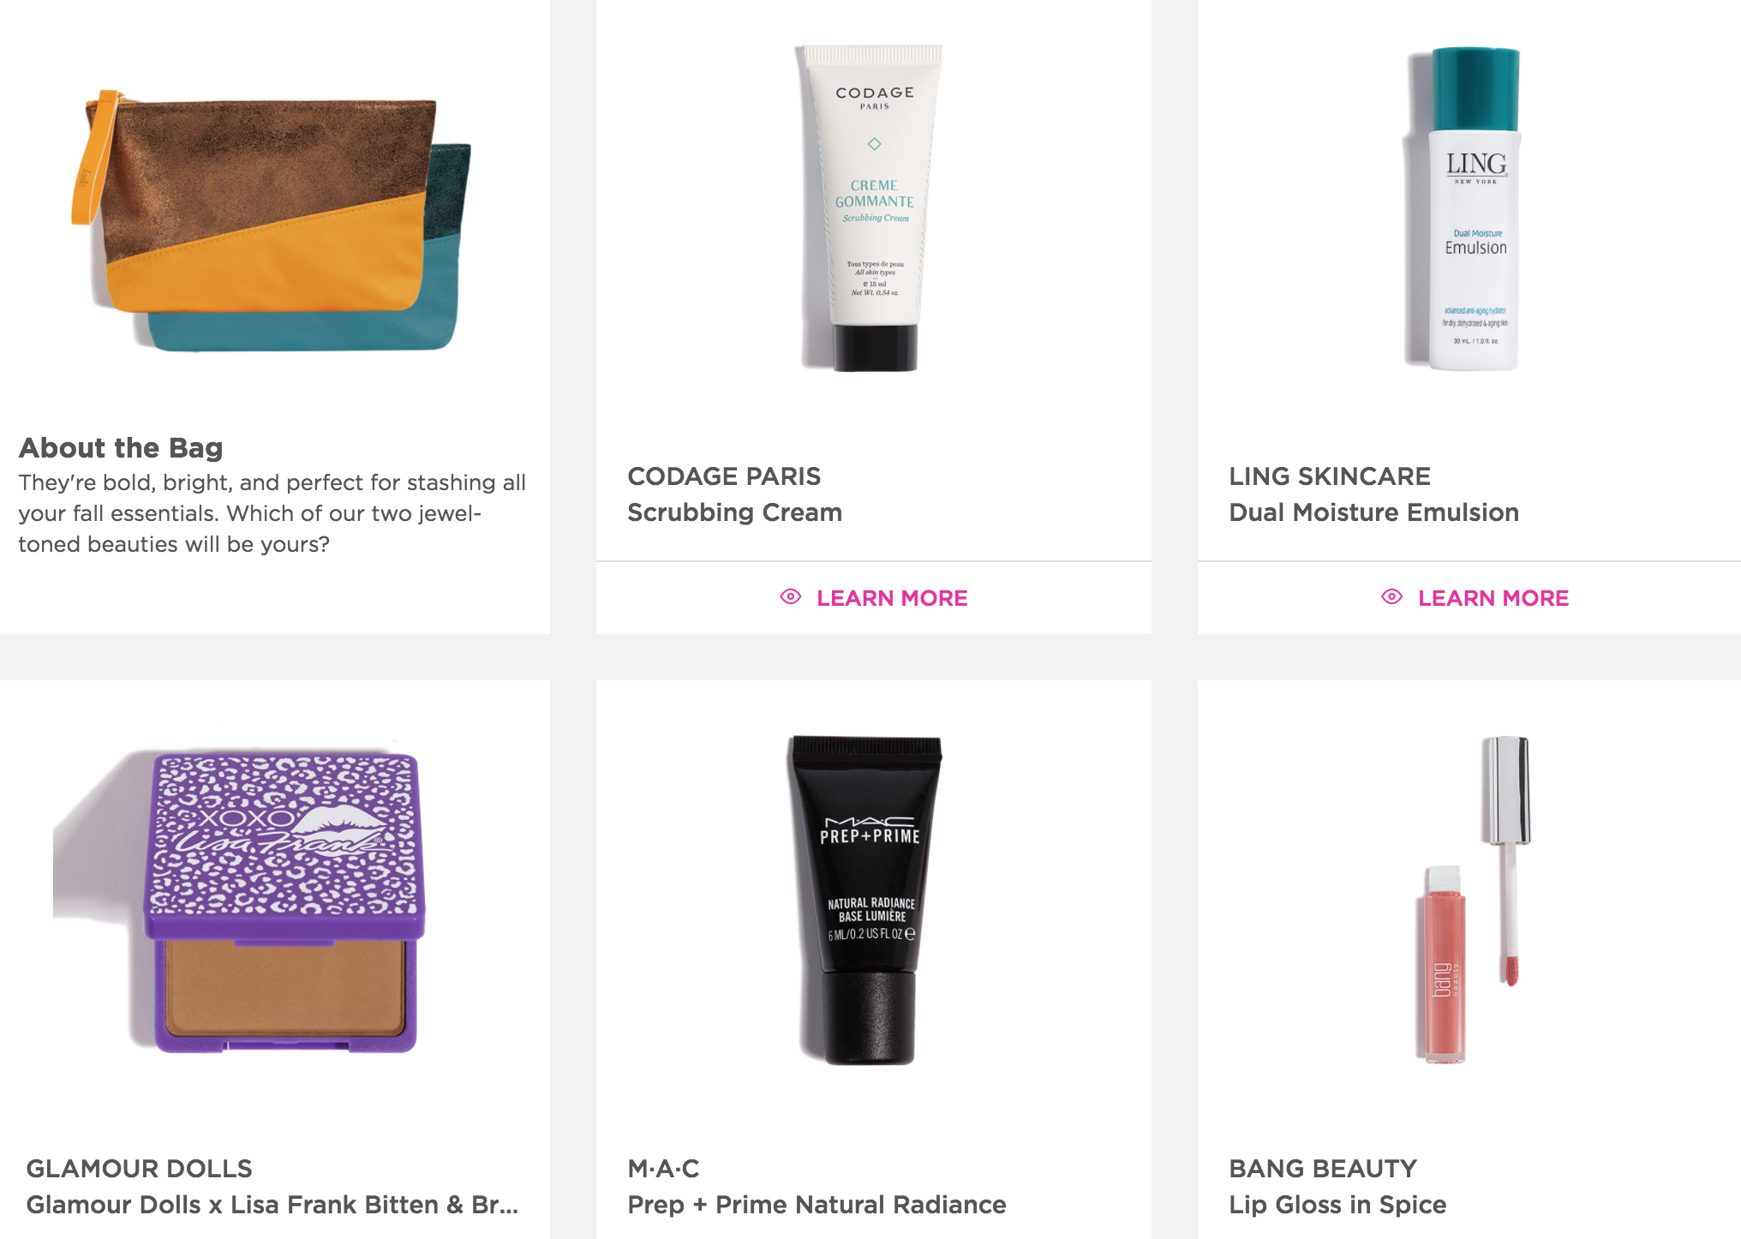Screen dimensions: 1741x1239
Task: Click the GLAMOUR DOLLS brand name
Action: [140, 1169]
